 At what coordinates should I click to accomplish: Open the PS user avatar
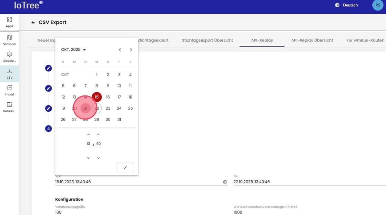point(377,5)
